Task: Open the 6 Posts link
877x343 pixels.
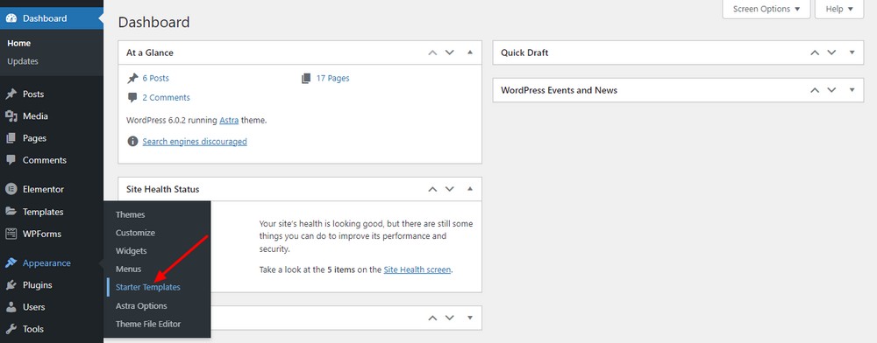Action: pos(155,79)
